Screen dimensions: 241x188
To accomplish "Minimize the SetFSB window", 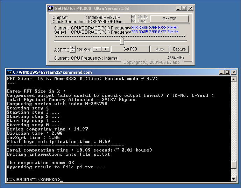I will point(179,8).
